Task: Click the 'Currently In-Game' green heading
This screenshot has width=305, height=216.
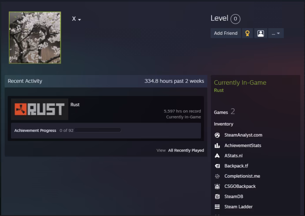Action: [240, 82]
